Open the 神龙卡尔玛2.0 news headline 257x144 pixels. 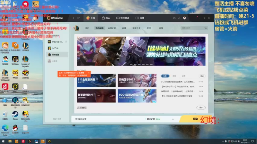(x=178, y=86)
